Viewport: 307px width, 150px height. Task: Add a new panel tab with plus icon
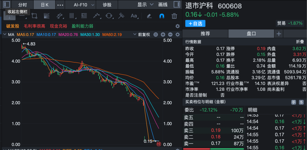(x=279, y=34)
